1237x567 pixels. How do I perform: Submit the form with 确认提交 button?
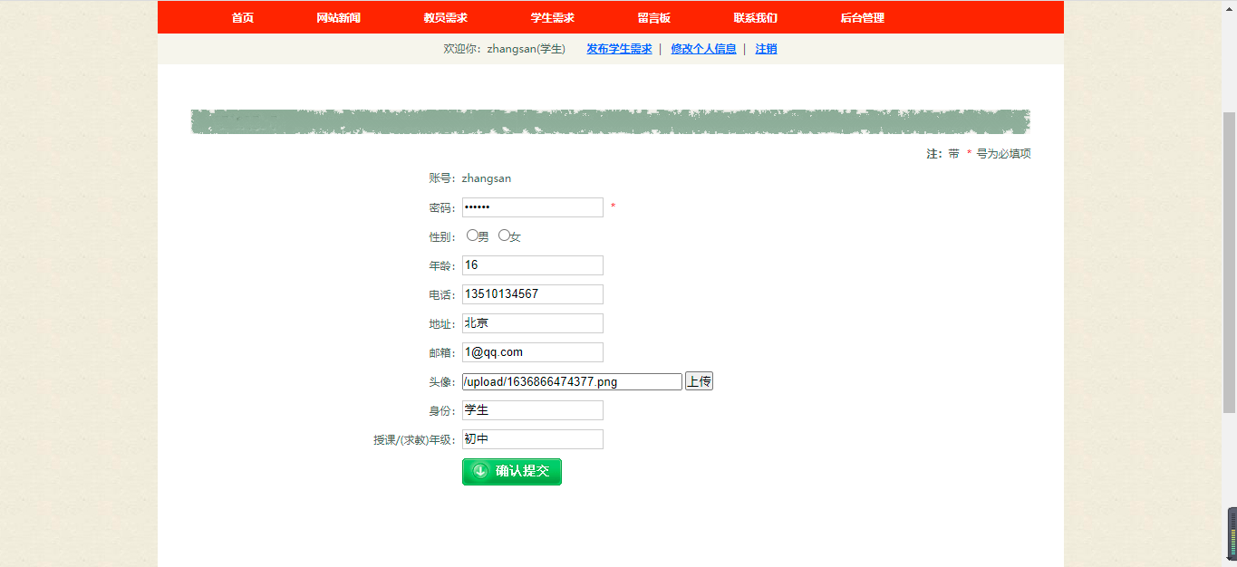[512, 472]
